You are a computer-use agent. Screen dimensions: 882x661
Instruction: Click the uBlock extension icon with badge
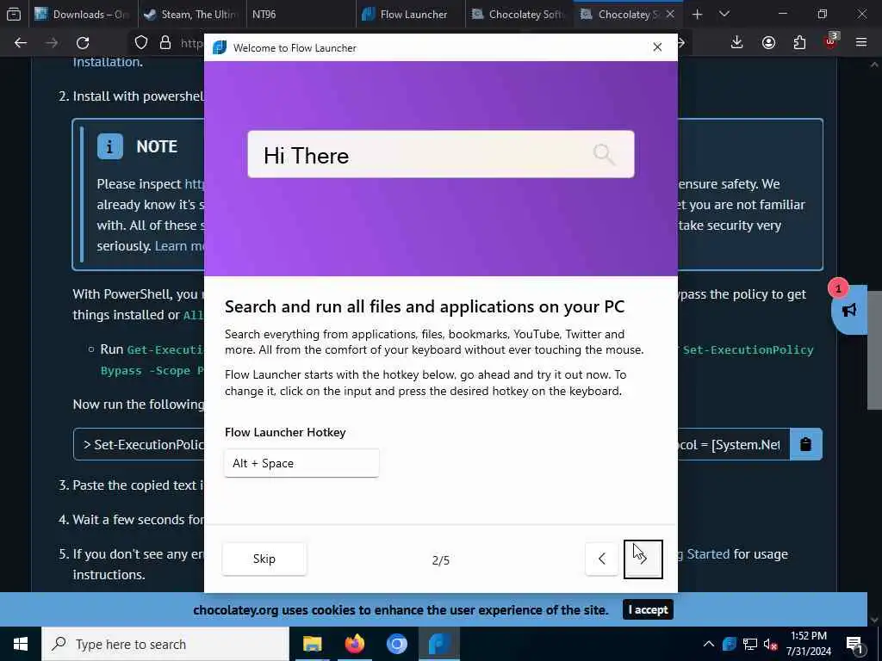[831, 41]
